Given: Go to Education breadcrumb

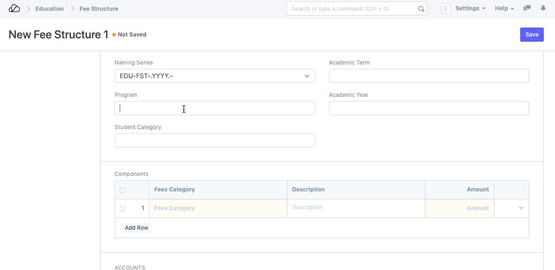Looking at the screenshot, I should [49, 8].
